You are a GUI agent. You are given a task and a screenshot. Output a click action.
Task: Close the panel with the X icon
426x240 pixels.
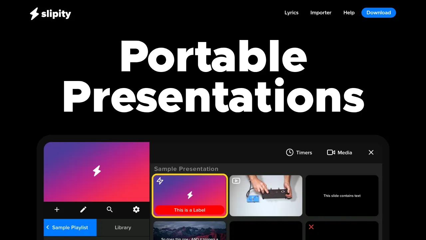pos(371,152)
